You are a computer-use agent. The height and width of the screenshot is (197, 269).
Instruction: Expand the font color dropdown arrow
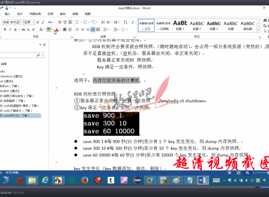click(x=60, y=30)
